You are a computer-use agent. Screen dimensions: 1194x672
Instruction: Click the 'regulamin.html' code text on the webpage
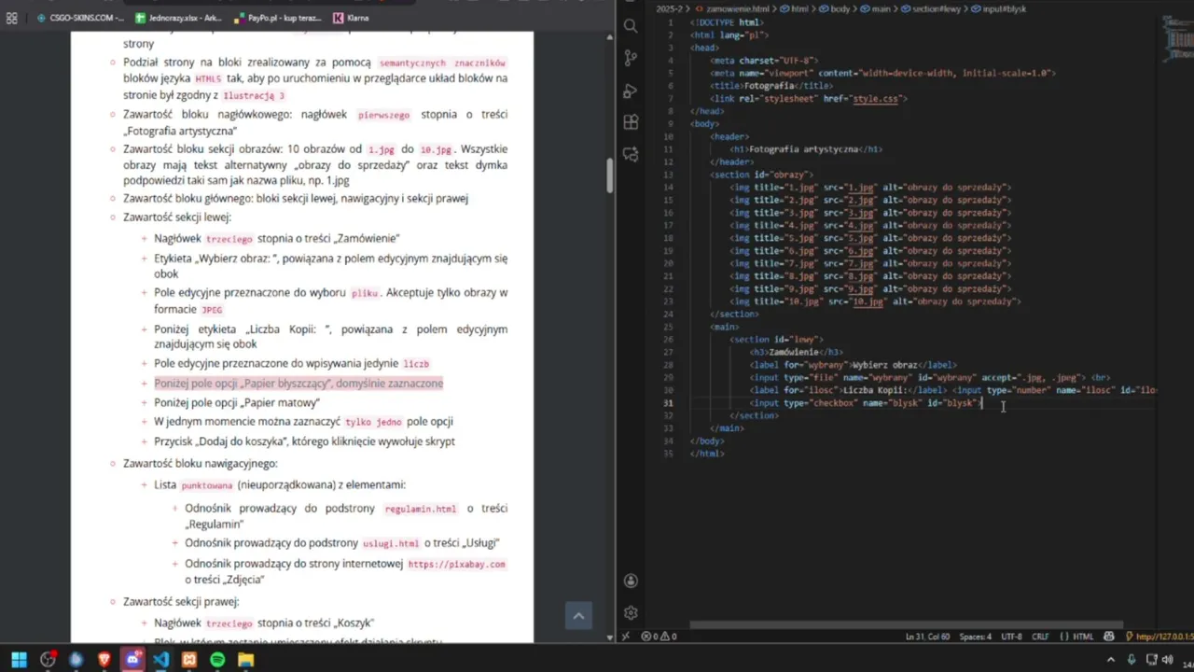point(421,509)
